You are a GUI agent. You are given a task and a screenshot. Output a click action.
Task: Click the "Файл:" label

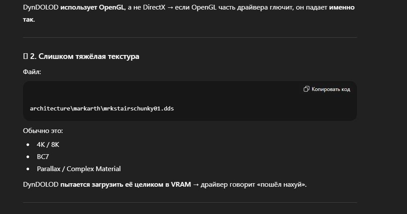[32, 72]
